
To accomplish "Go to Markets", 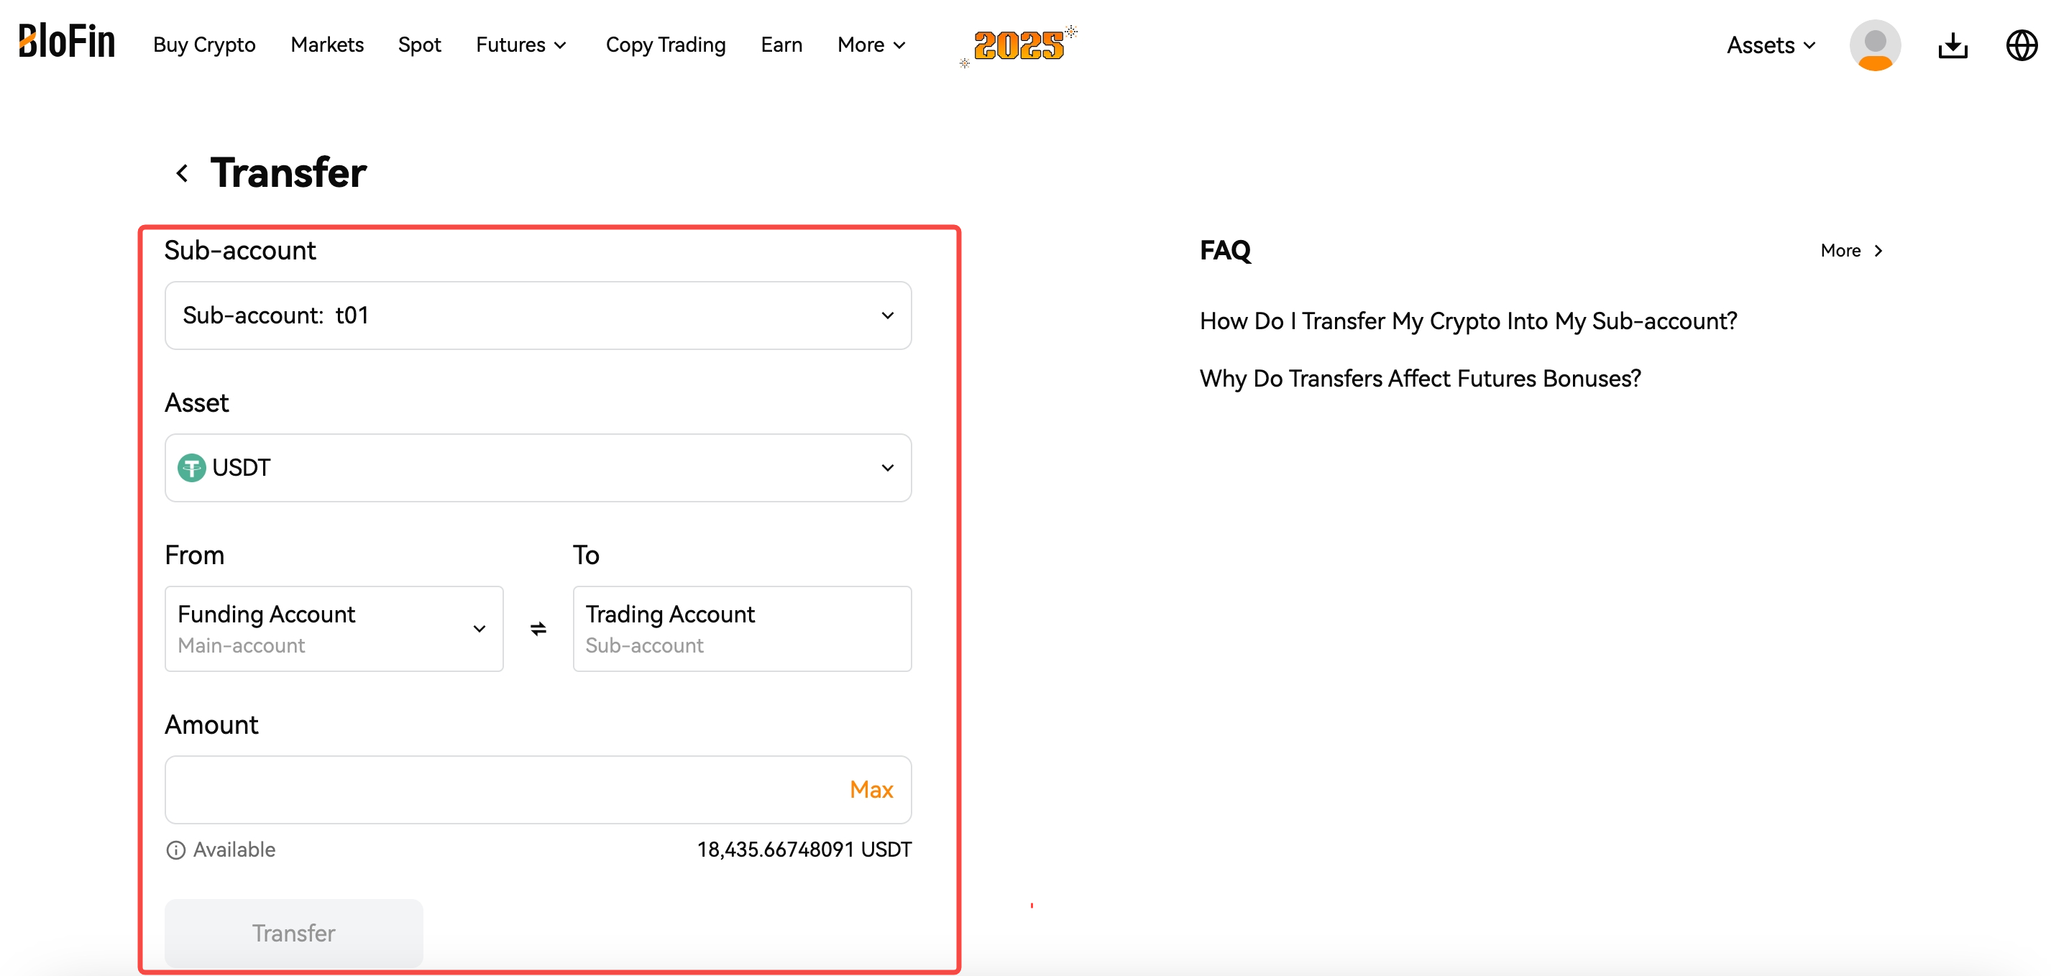I will tap(326, 45).
